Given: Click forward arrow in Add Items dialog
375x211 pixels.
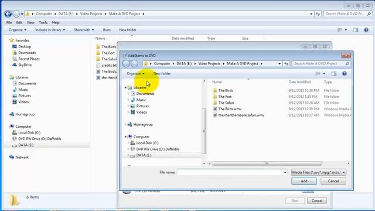Looking at the screenshot, I should click(x=134, y=64).
